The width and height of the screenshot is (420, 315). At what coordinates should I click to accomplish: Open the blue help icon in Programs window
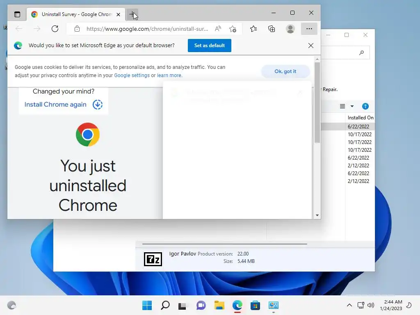tap(365, 106)
